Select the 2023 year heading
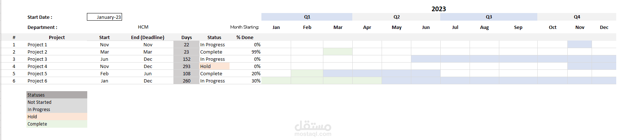This screenshot has width=626, height=140. 439,9
